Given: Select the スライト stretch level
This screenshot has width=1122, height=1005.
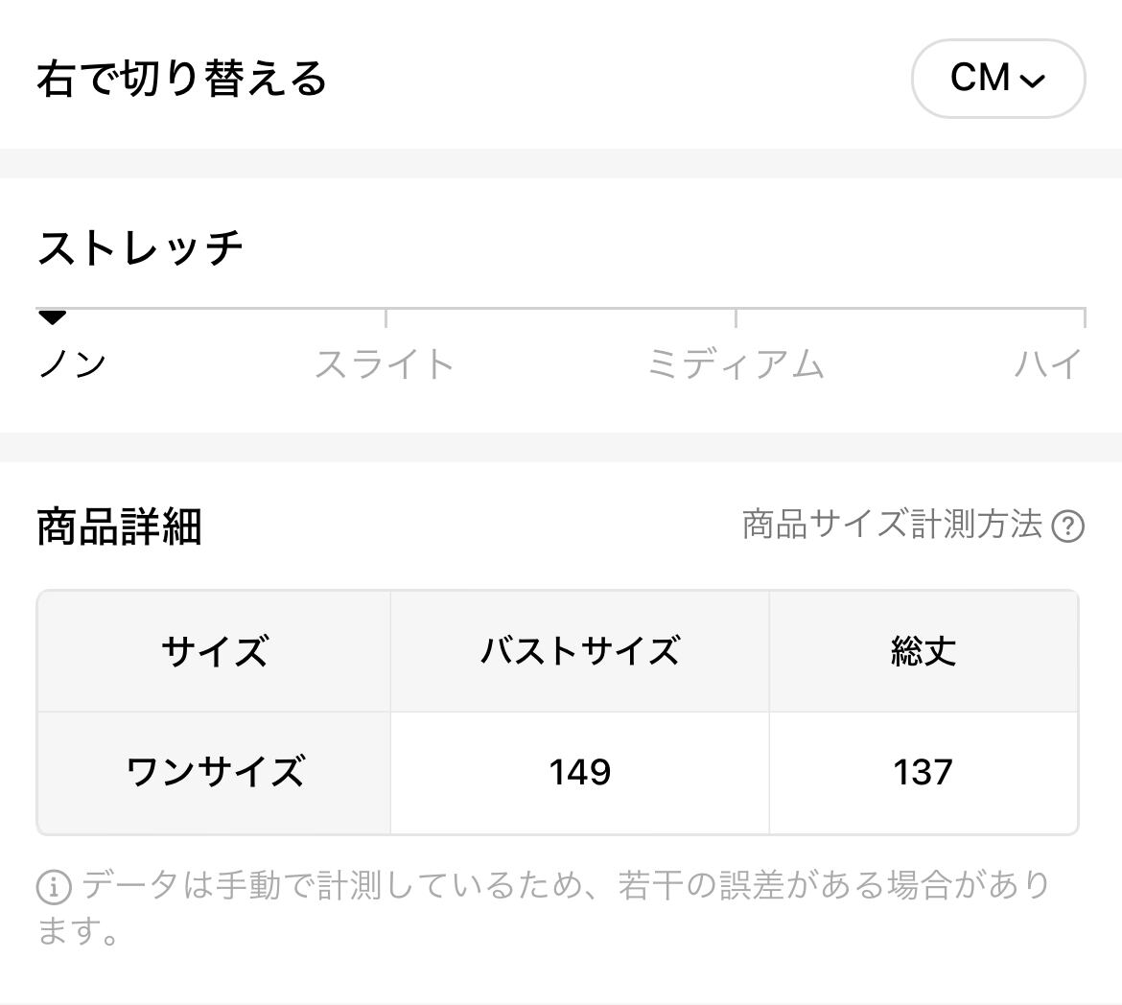Looking at the screenshot, I should (x=385, y=364).
